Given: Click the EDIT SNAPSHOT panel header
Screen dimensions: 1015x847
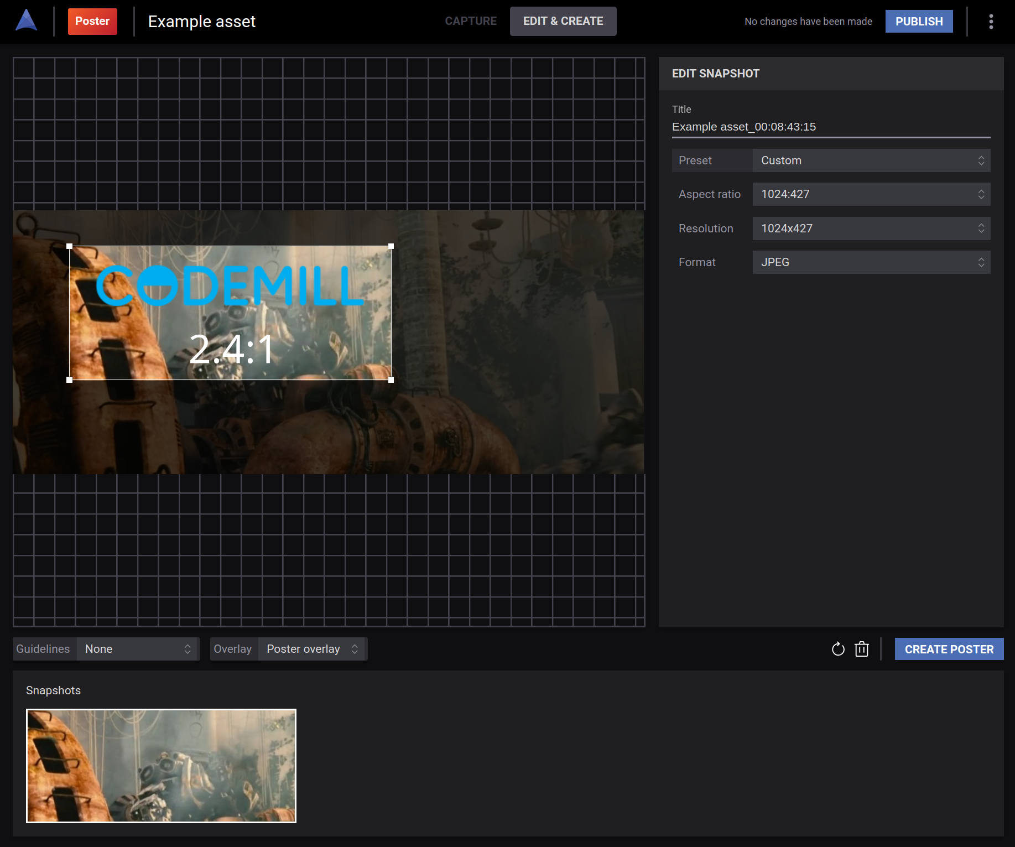Looking at the screenshot, I should click(831, 74).
